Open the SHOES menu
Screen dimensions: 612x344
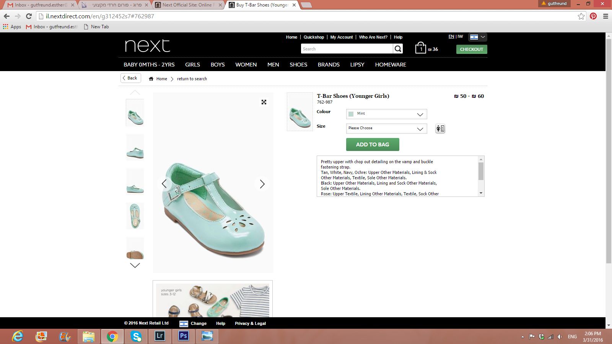(x=298, y=65)
